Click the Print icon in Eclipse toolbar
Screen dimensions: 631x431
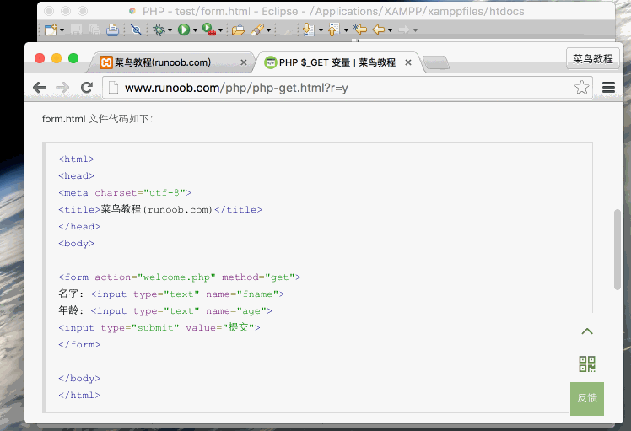(112, 30)
